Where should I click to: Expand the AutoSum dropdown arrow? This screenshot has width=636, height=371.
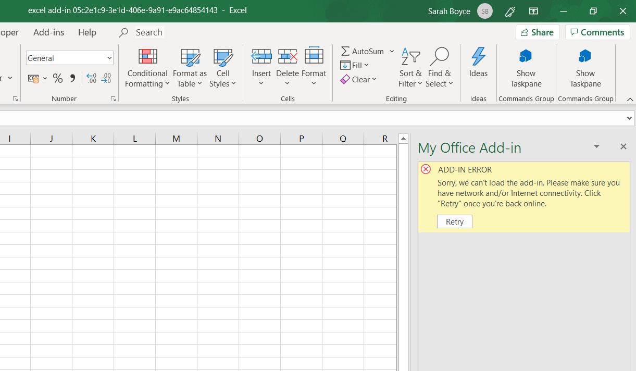[x=392, y=51]
